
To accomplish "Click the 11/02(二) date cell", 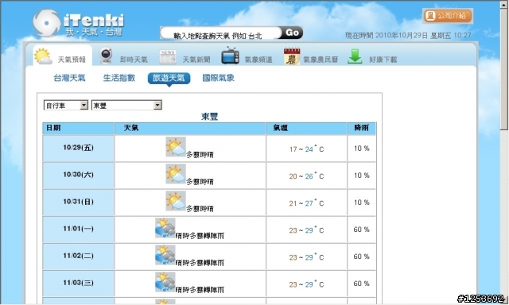I will [x=78, y=256].
